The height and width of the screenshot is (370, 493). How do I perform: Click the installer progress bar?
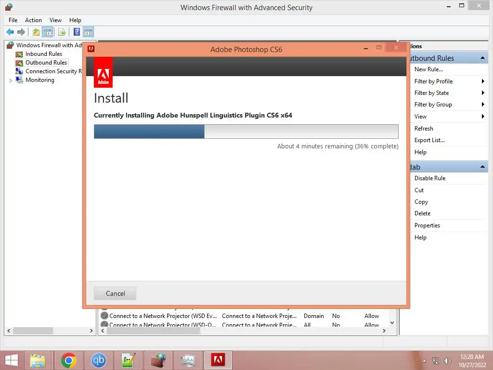tap(246, 132)
